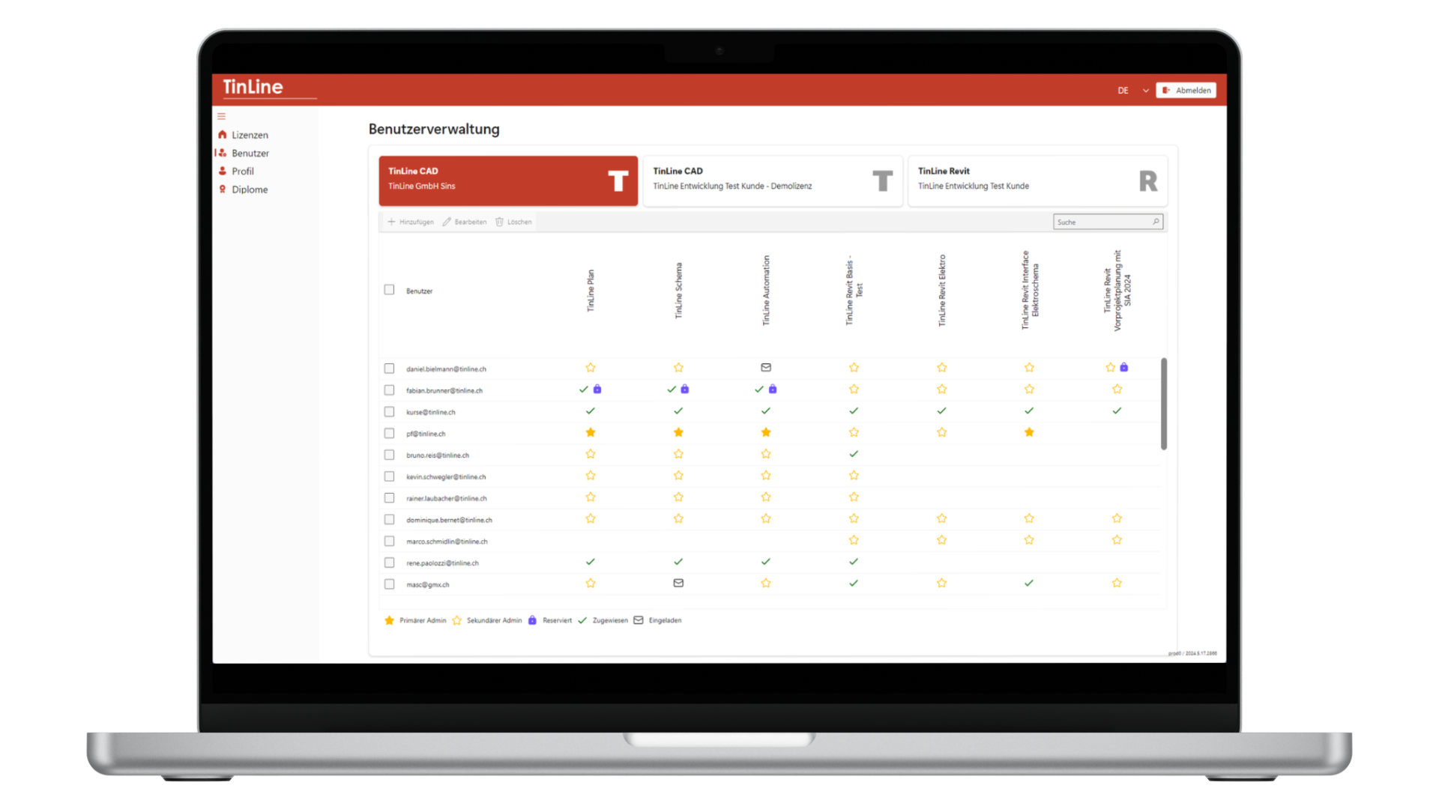Check the daniel.bielmann@tinline.ch row checkbox
This screenshot has height=809, width=1439.
(389, 369)
